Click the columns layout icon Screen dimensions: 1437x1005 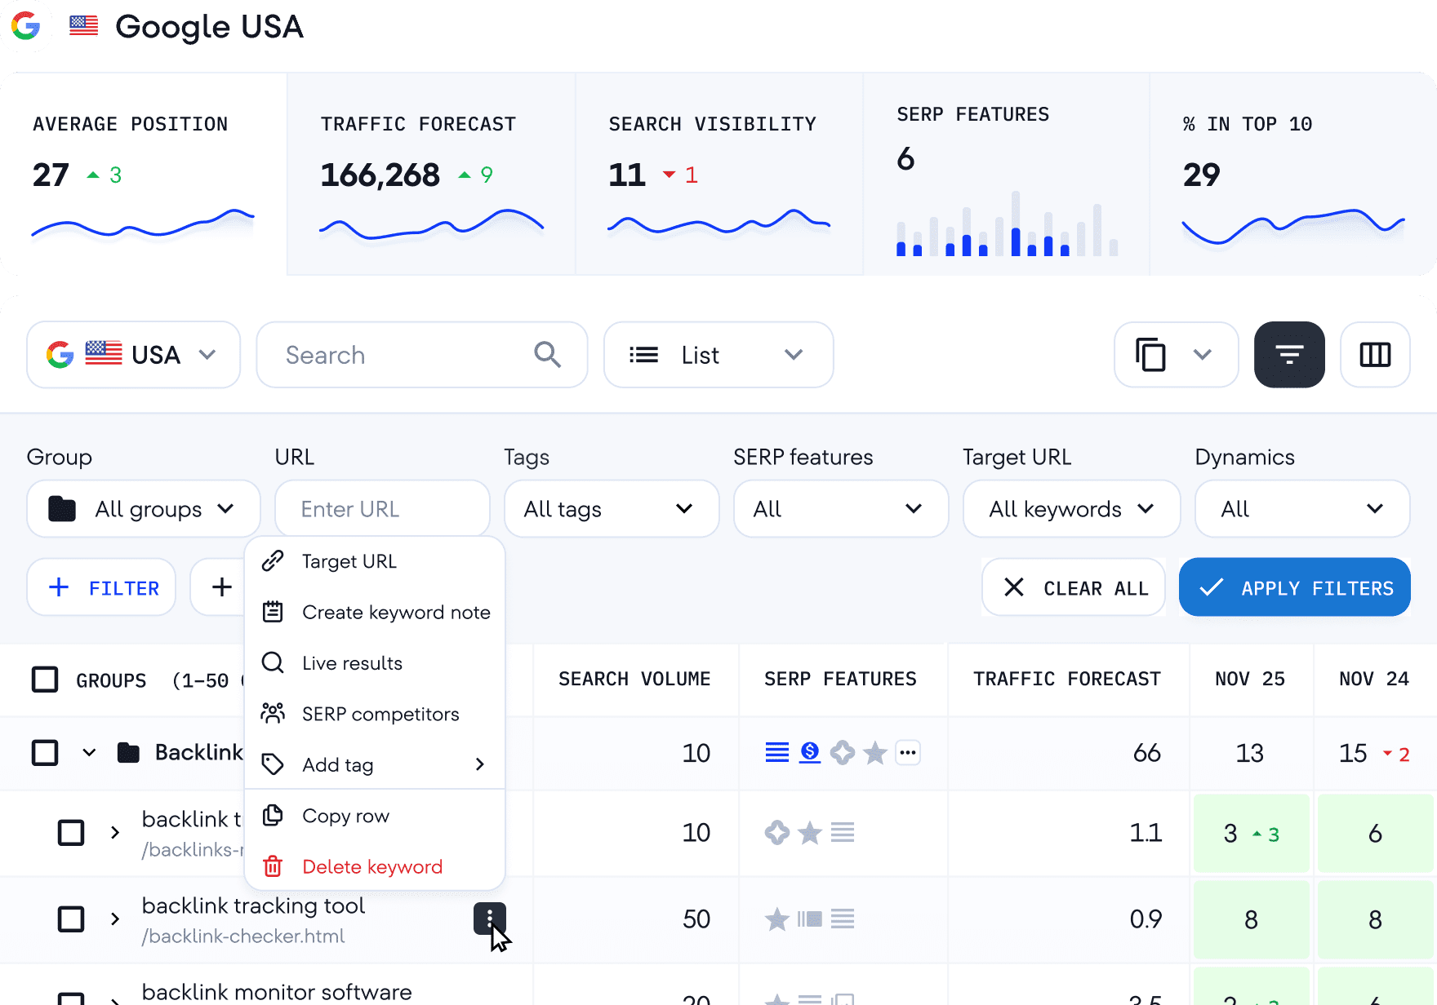click(x=1375, y=354)
